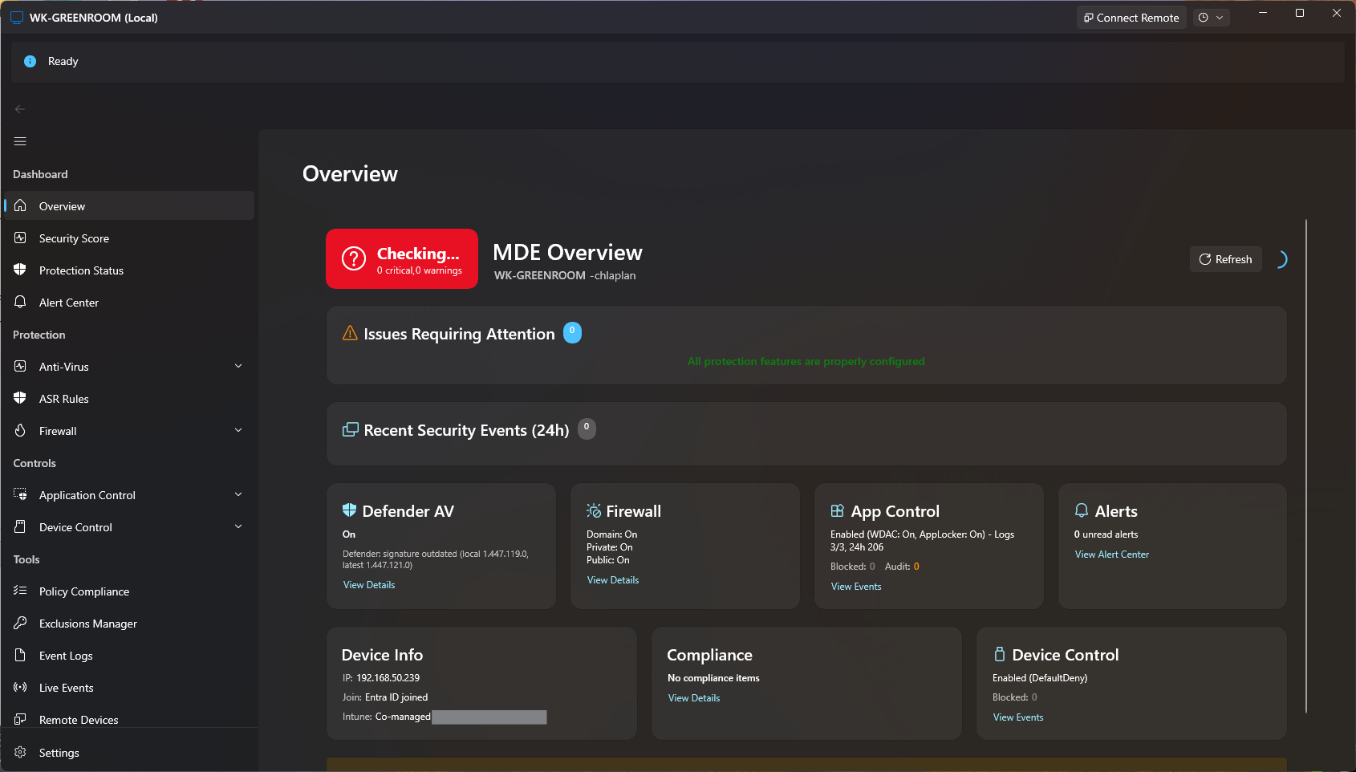Open the hamburger navigation menu
1356x772 pixels.
tap(19, 141)
